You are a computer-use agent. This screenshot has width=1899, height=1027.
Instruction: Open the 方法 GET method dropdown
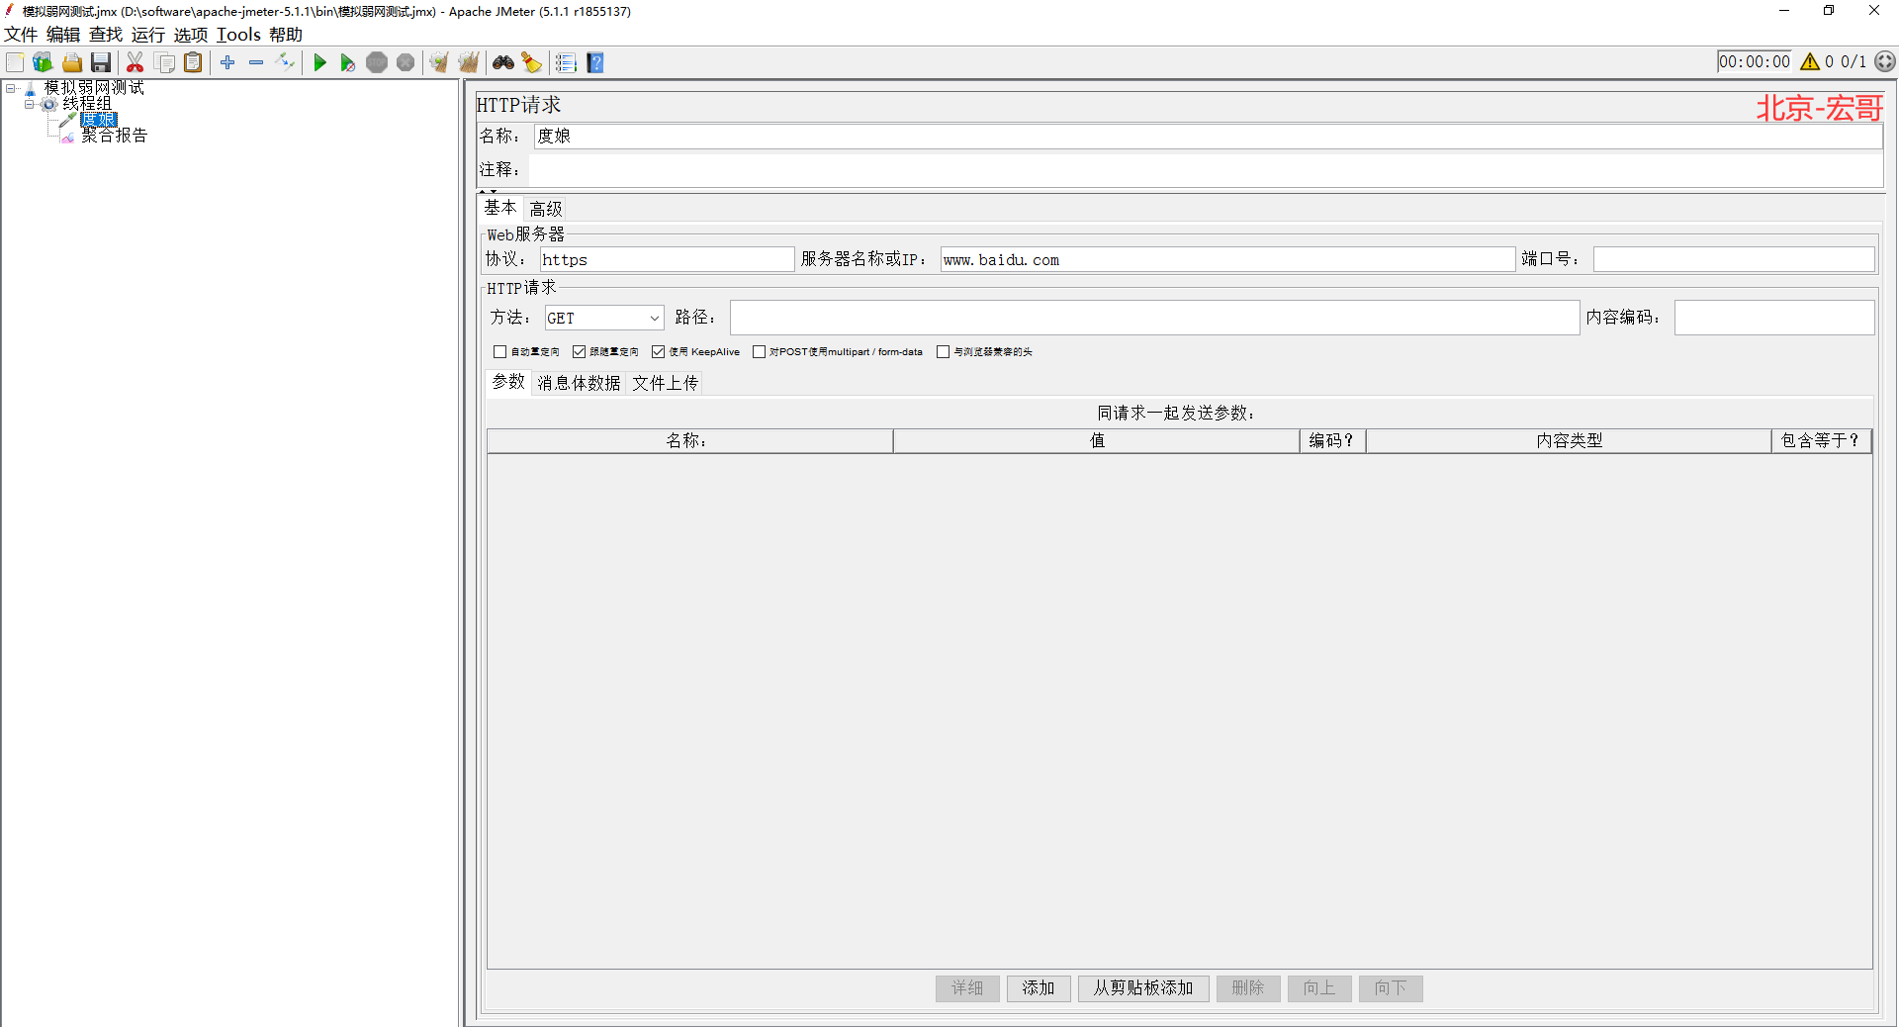click(604, 318)
